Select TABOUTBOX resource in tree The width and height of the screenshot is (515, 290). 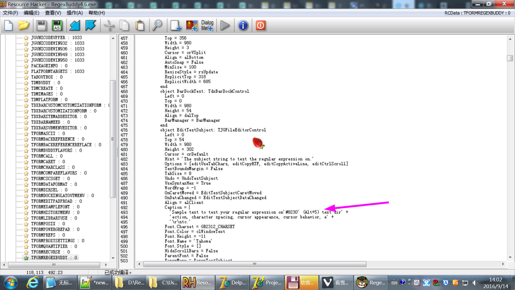point(42,77)
